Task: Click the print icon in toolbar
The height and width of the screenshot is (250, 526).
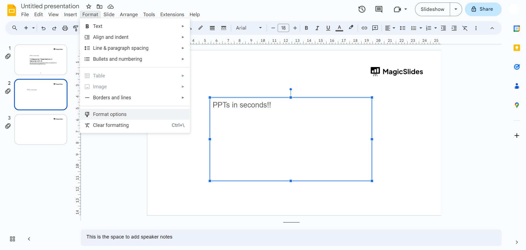Action: (65, 28)
